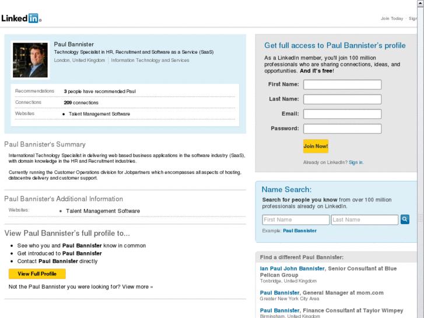
Task: Click the name search magnifier button
Action: tap(405, 219)
